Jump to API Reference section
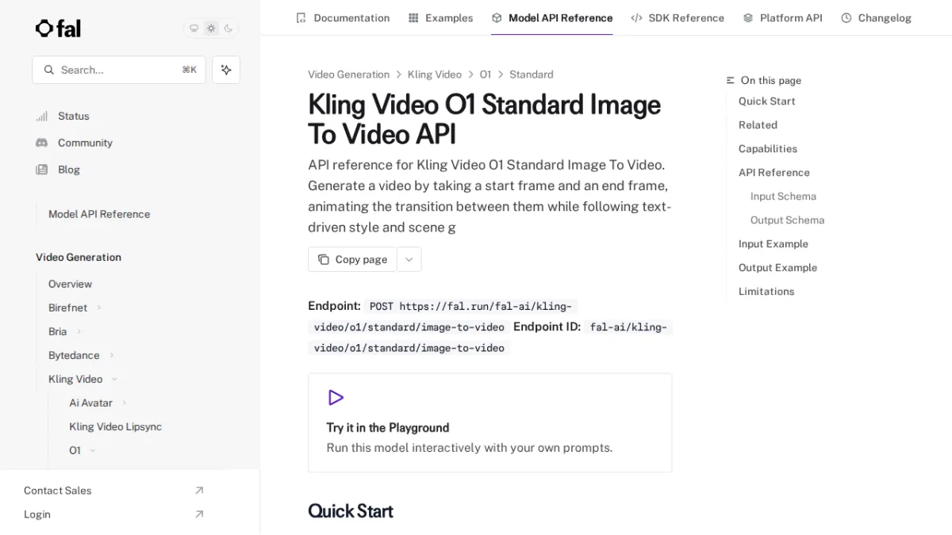The image size is (952, 535). tap(774, 173)
